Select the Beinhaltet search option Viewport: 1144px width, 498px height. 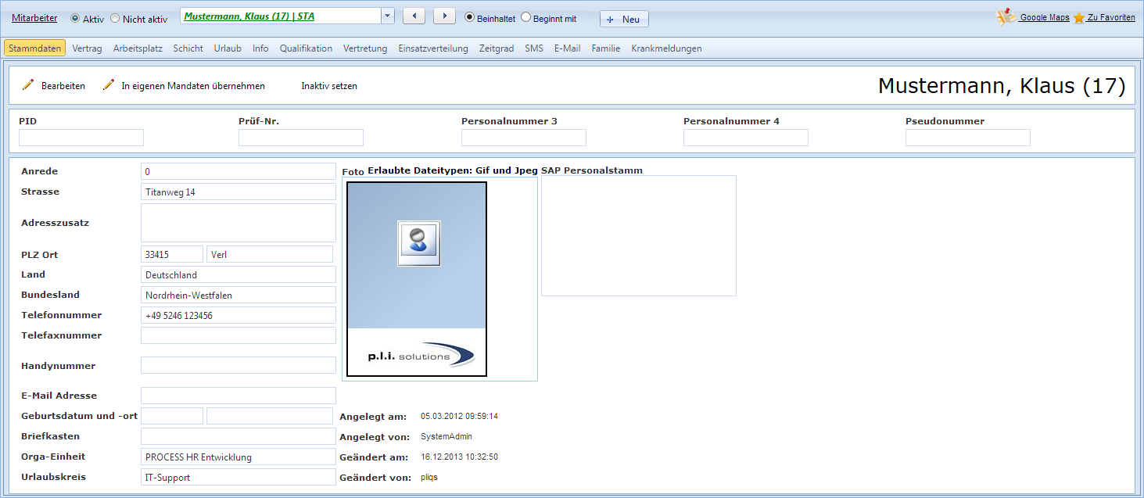click(469, 17)
